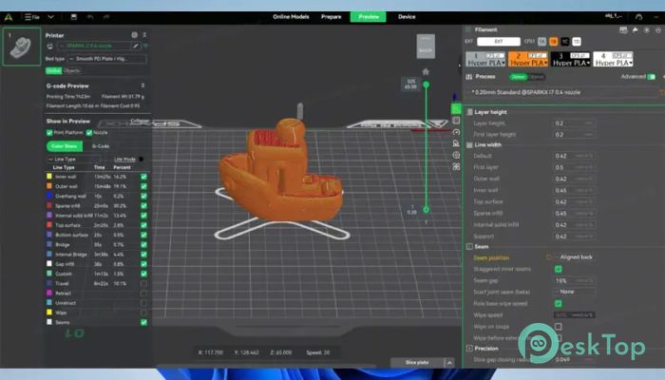
Task: Click the Collapse link
Action: click(x=140, y=121)
